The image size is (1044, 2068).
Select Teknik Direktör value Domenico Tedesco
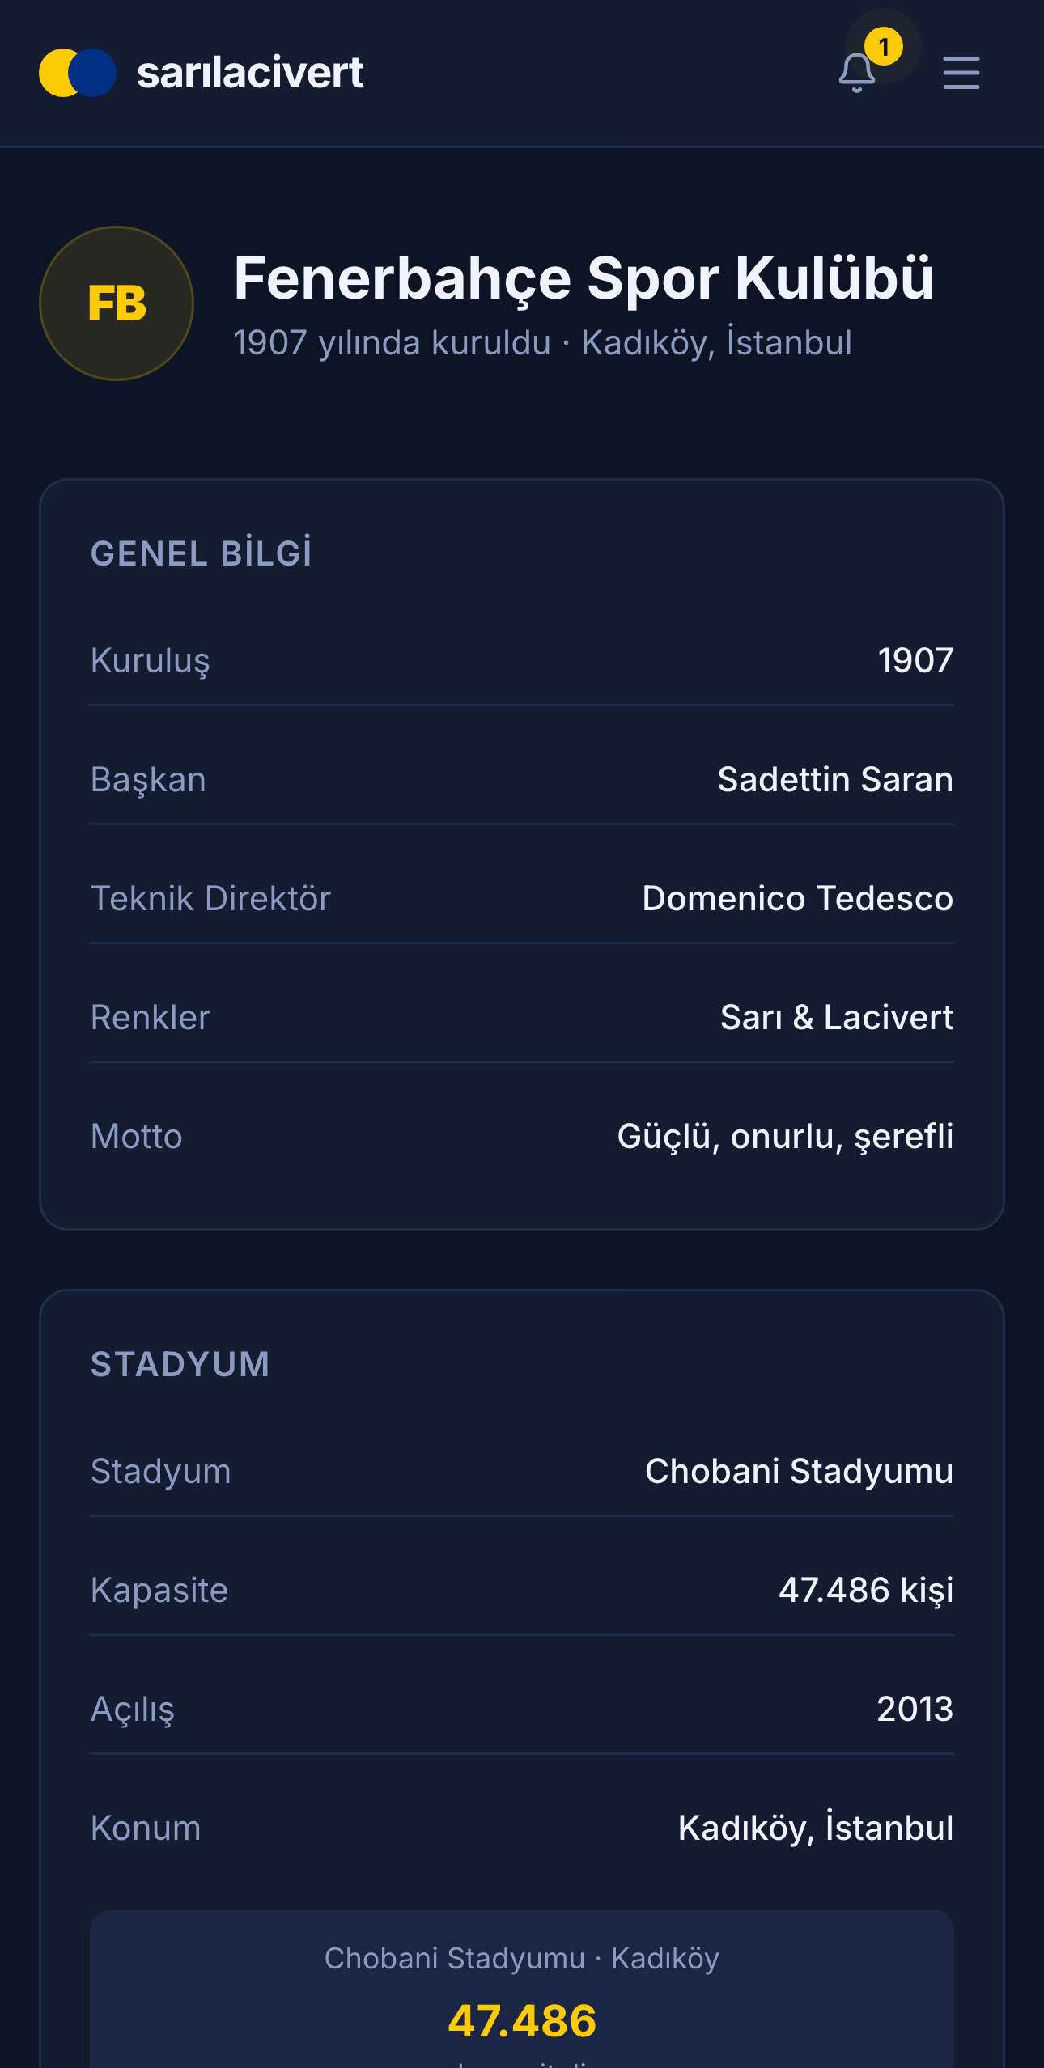(797, 898)
